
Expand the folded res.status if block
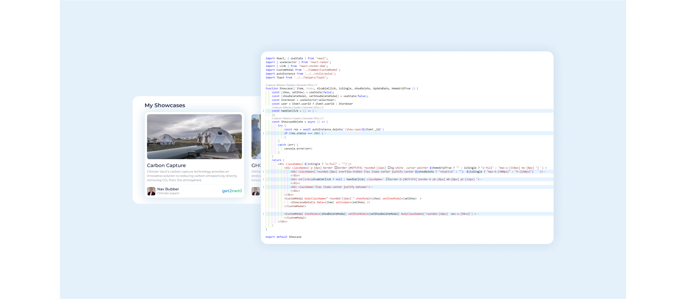pyautogui.click(x=263, y=133)
